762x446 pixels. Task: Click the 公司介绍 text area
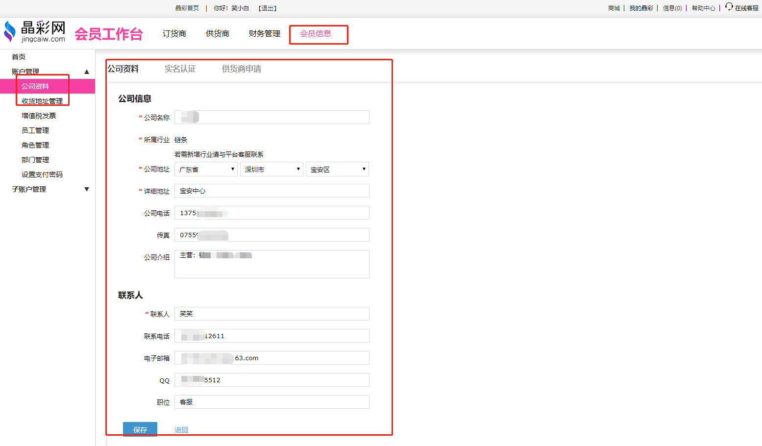(x=271, y=264)
